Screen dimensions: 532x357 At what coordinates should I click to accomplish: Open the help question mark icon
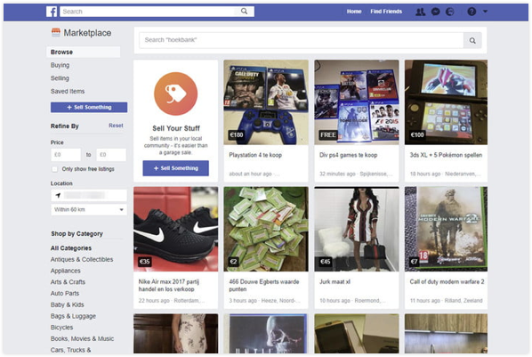pyautogui.click(x=472, y=12)
